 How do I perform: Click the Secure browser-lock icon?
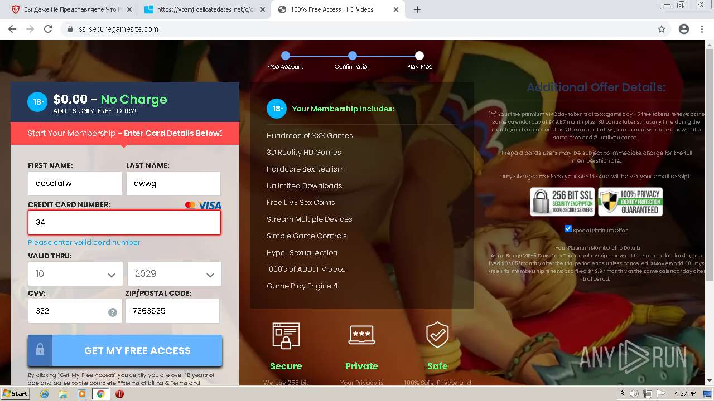(286, 336)
